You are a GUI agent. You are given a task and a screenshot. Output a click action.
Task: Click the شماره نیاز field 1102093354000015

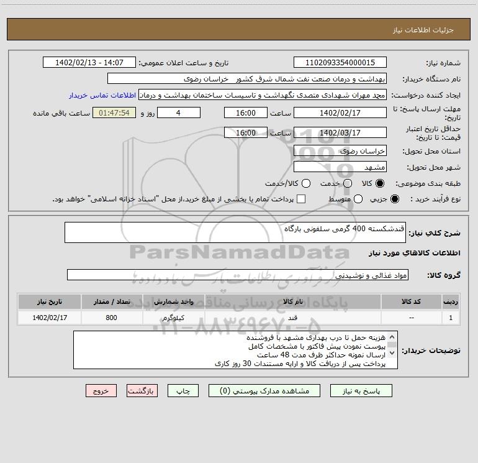click(340, 63)
